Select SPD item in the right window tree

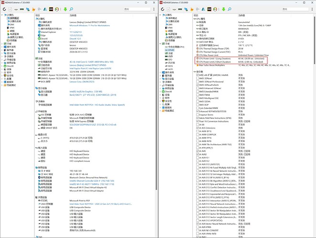click(x=169, y=59)
